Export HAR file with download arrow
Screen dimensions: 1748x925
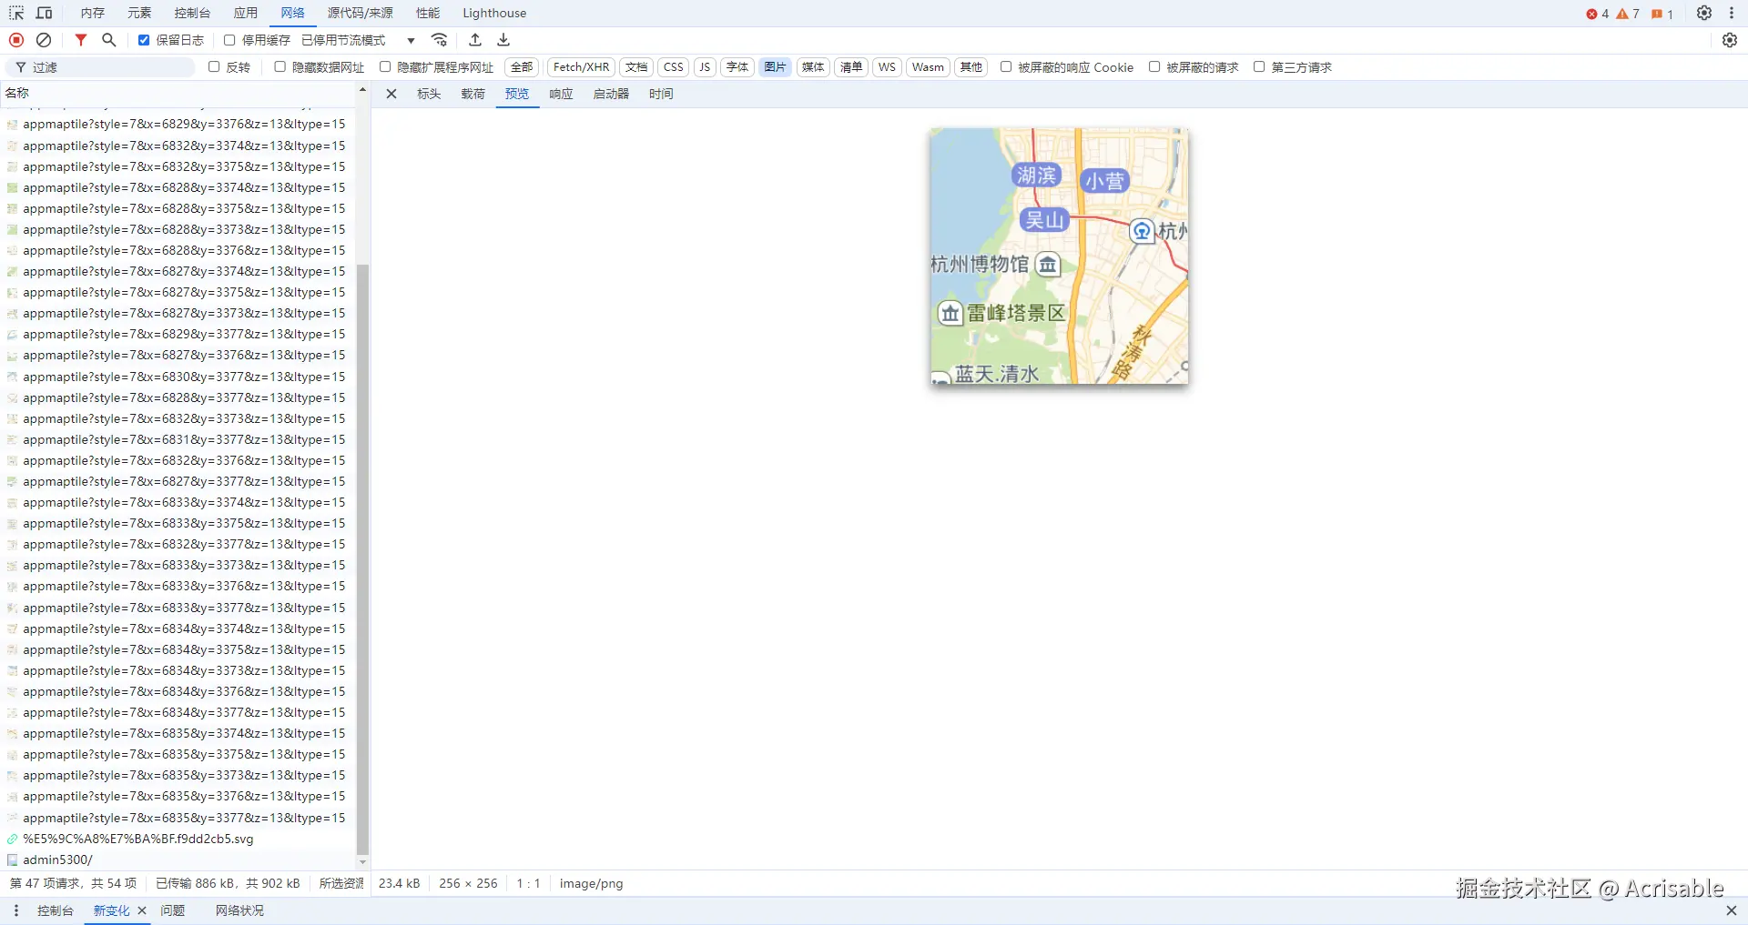point(503,40)
